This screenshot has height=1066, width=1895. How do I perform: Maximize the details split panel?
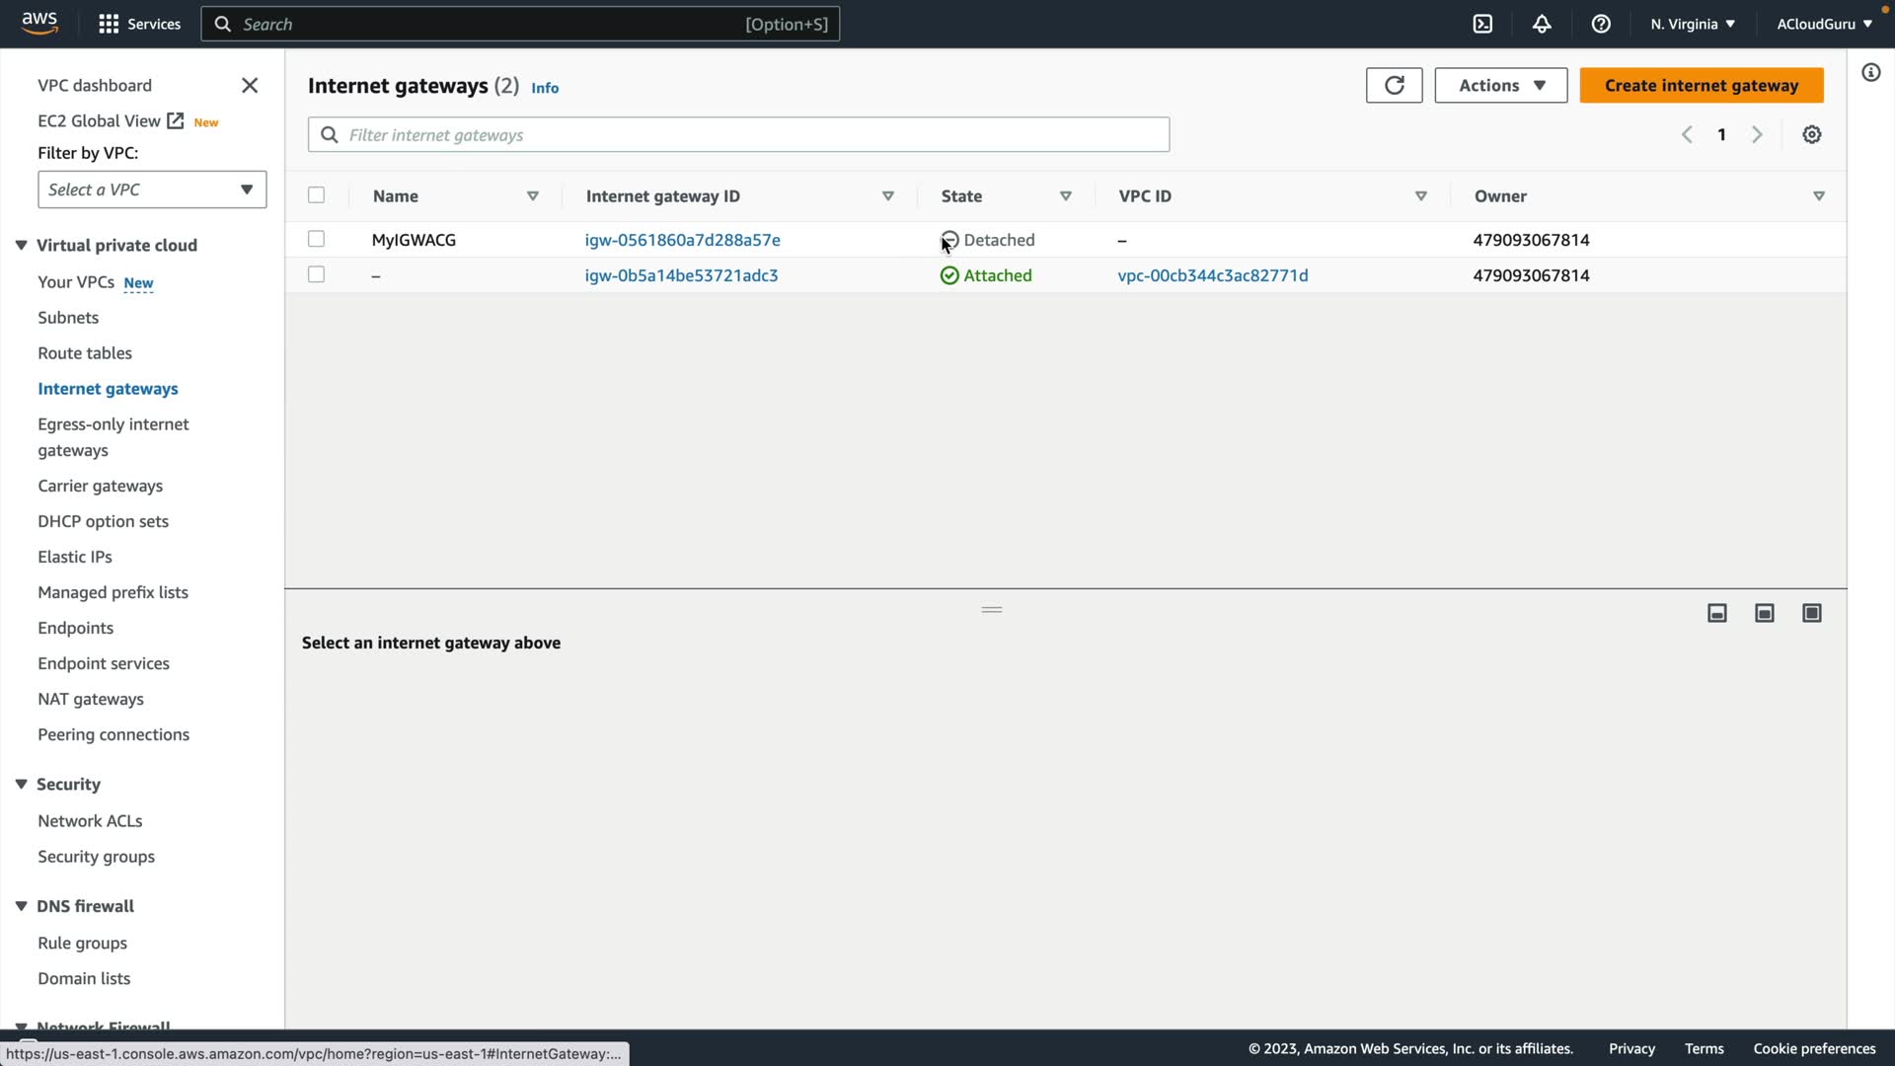click(1811, 614)
